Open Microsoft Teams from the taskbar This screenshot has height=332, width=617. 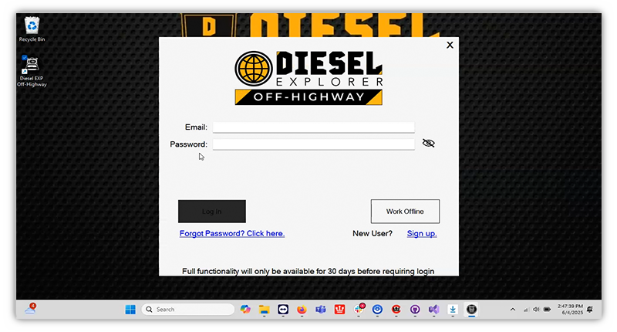[x=320, y=310]
